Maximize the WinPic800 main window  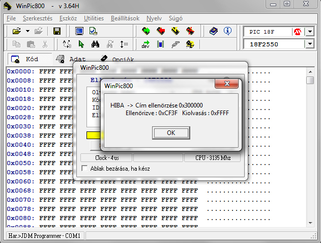click(x=287, y=4)
